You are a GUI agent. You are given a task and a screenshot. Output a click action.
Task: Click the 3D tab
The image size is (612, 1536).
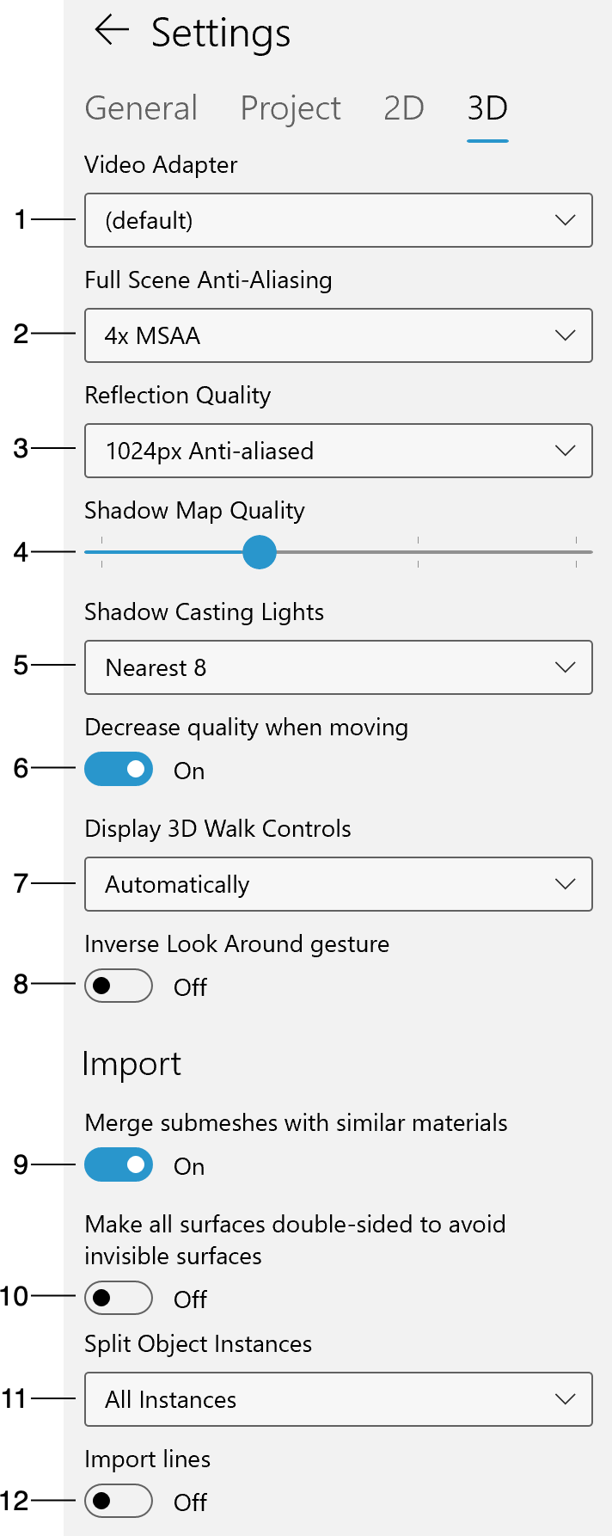(x=487, y=108)
